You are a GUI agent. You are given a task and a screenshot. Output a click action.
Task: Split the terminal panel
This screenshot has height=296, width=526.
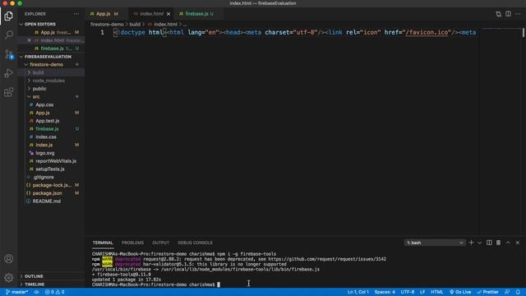[489, 243]
